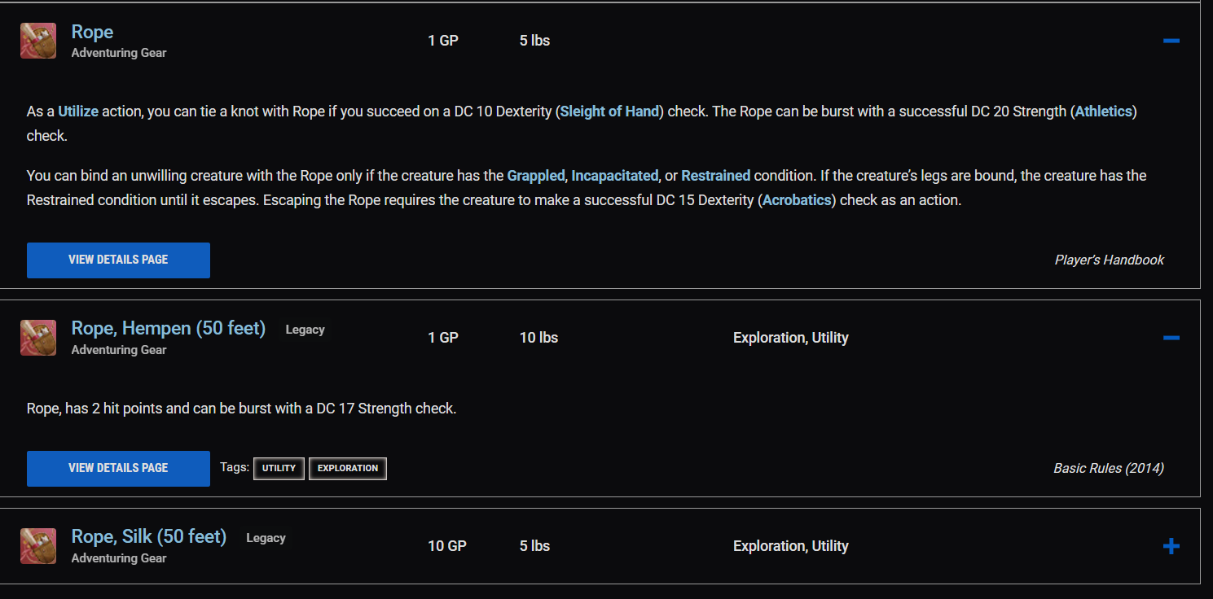The height and width of the screenshot is (599, 1213).
Task: Open the Acrobatics skill link
Action: click(x=797, y=200)
